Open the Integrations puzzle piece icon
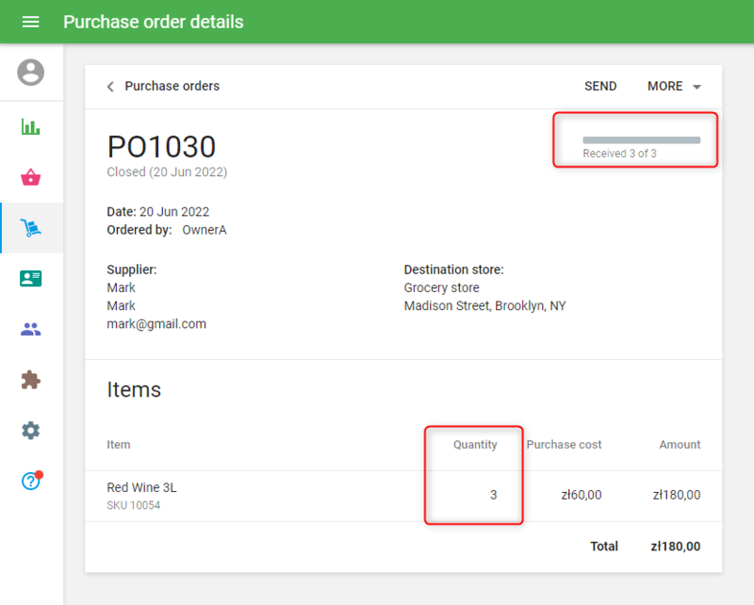The height and width of the screenshot is (605, 754). point(31,380)
